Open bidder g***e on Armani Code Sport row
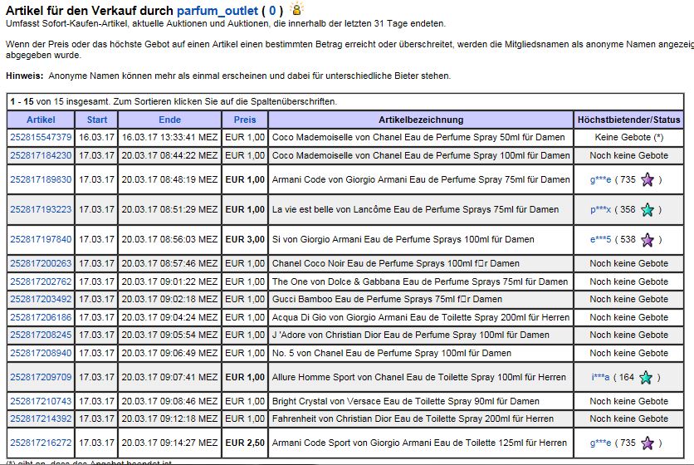This screenshot has height=465, width=694. 601,443
